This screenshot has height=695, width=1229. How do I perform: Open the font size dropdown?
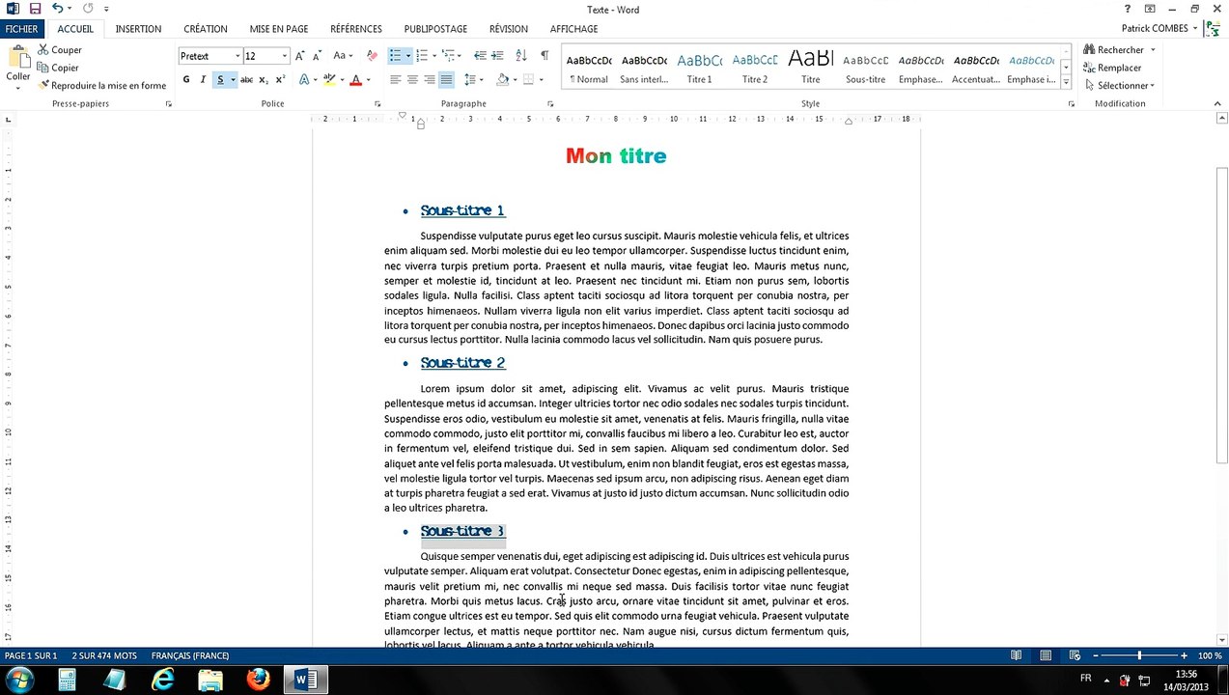[x=284, y=56]
